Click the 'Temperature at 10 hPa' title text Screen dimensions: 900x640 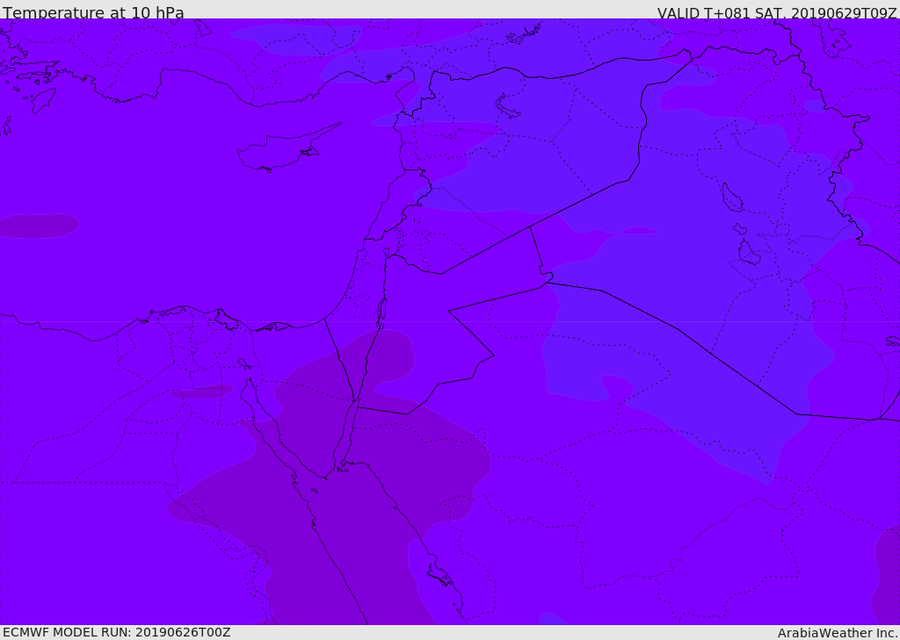(x=93, y=12)
